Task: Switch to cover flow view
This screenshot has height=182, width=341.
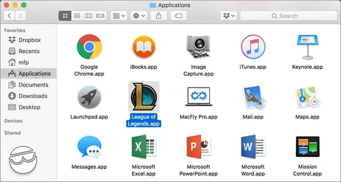Action: pos(100,16)
